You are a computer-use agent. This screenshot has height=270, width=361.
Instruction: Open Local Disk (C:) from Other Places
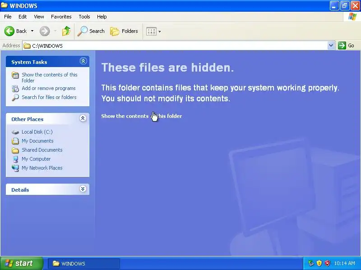37,132
